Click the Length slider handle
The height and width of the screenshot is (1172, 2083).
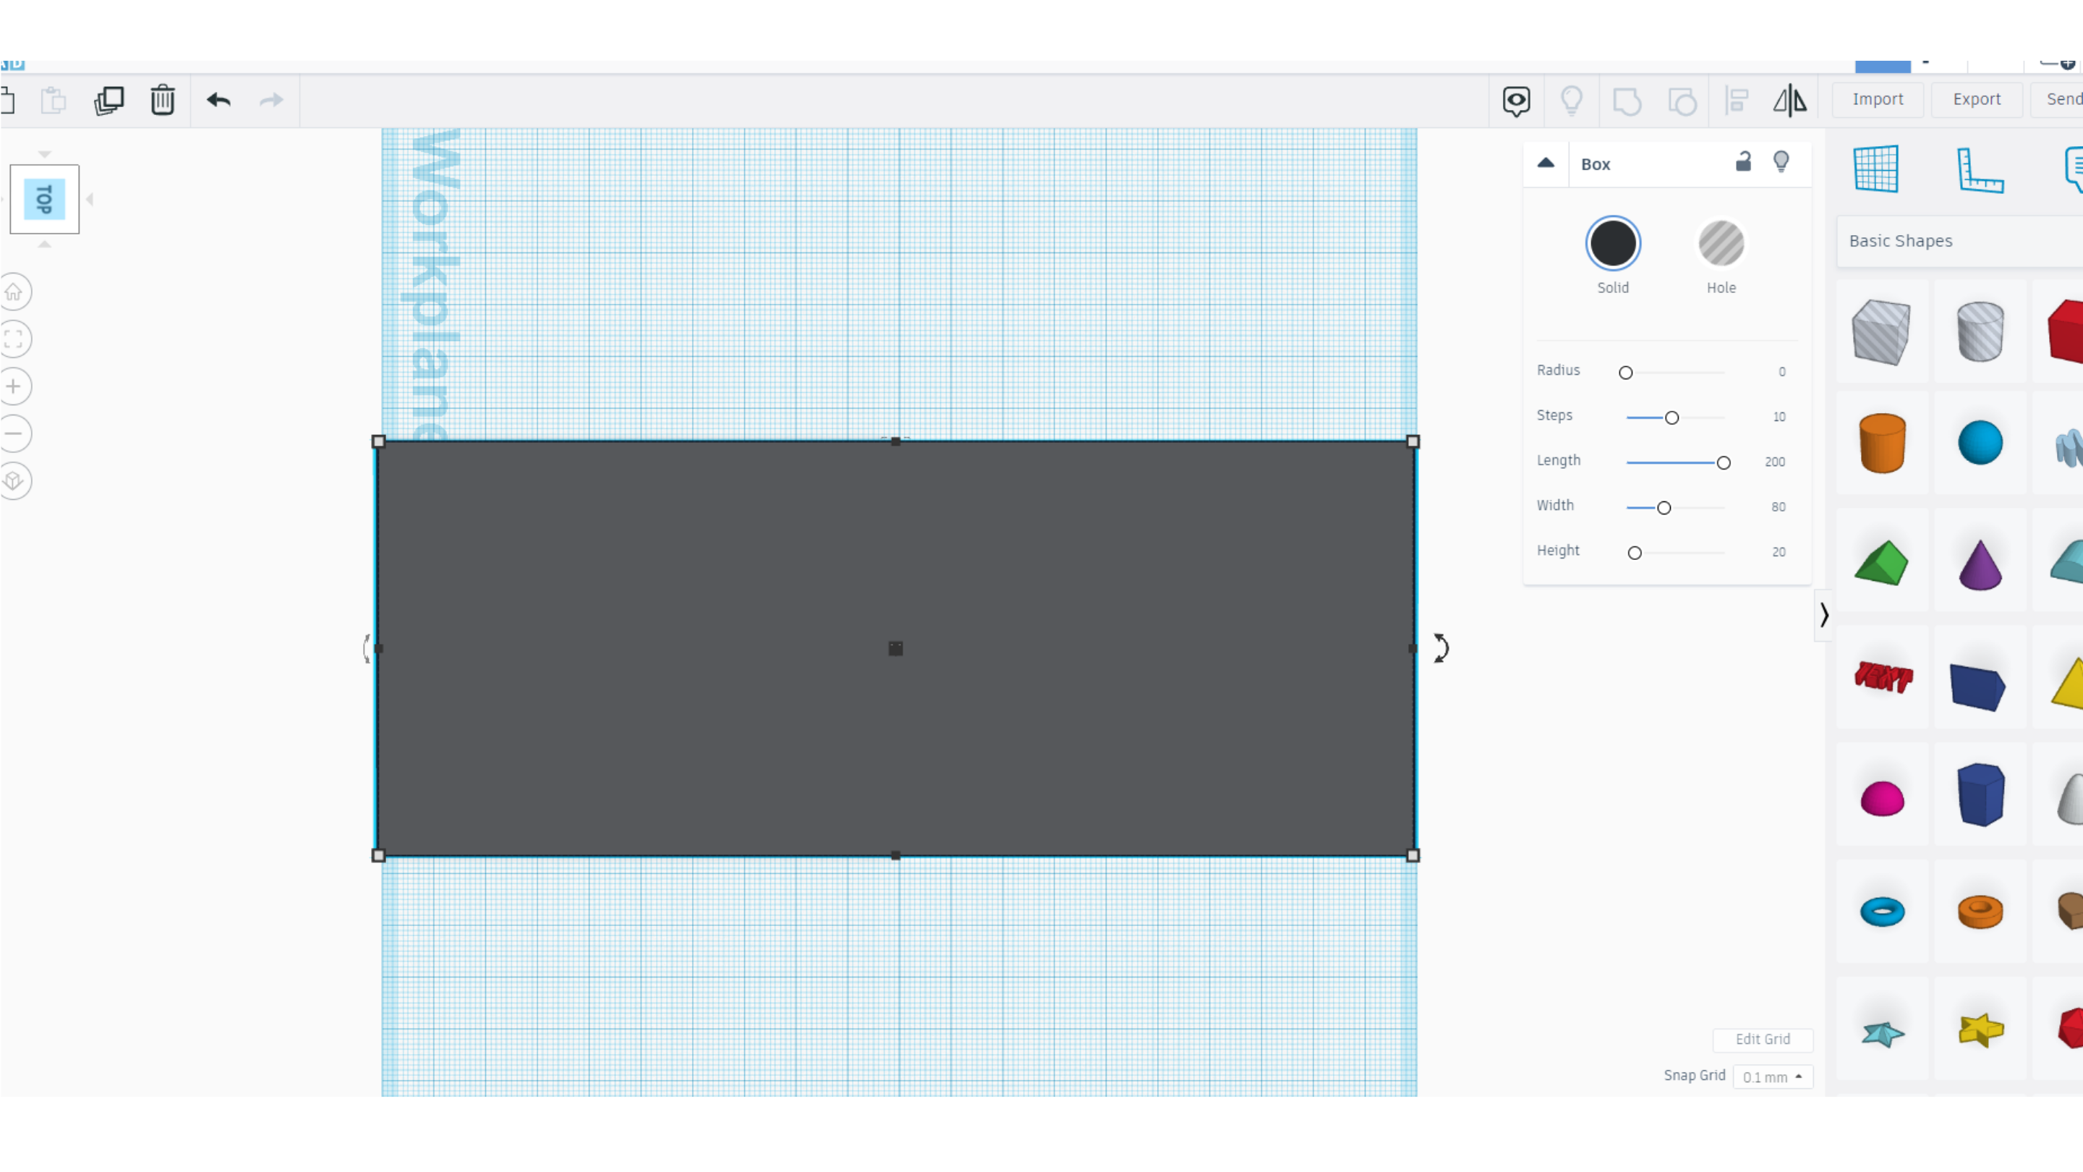point(1723,463)
